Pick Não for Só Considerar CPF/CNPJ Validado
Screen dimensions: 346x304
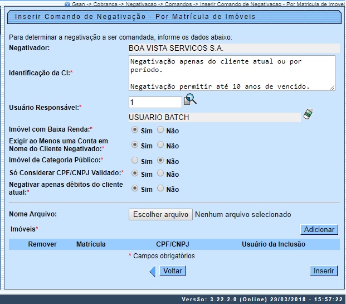[x=160, y=173]
